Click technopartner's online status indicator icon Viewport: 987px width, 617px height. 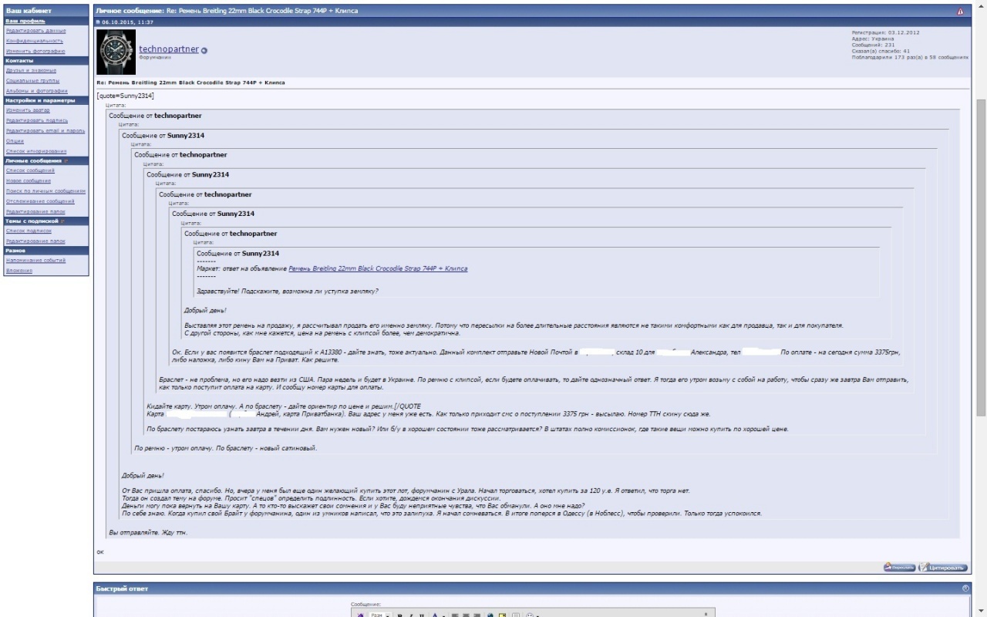204,51
